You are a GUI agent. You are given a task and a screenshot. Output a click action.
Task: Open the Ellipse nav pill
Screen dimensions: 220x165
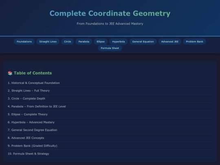101,42
